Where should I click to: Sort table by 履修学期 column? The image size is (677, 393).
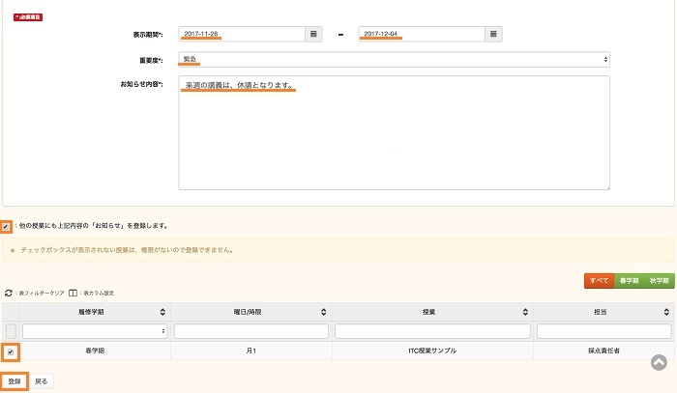(162, 313)
